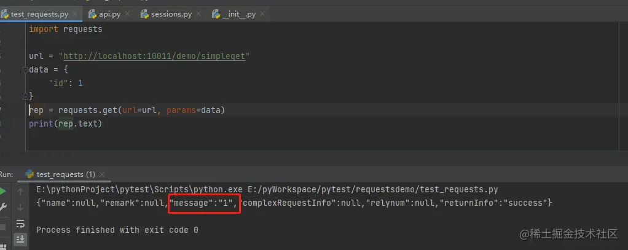Toggle soft-wrap in run console
The height and width of the screenshot is (250, 628).
point(20,224)
